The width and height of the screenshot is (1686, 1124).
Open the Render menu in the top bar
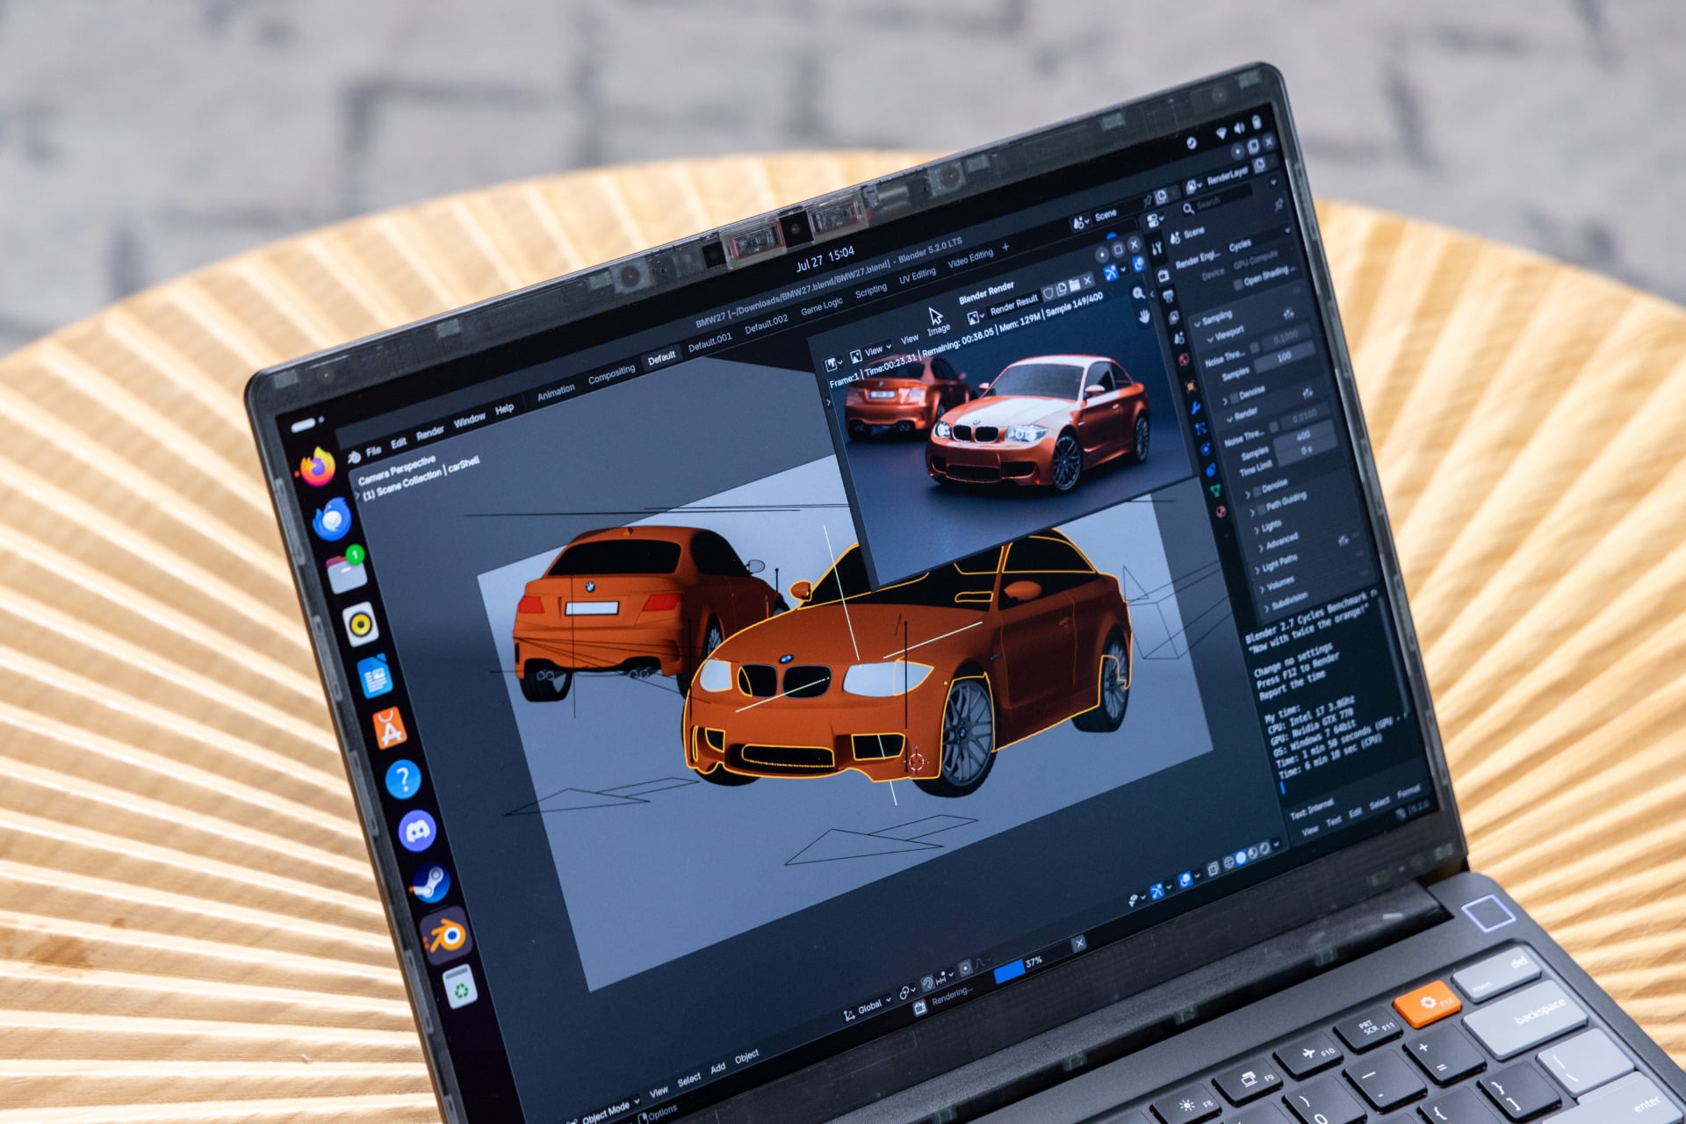(x=429, y=433)
